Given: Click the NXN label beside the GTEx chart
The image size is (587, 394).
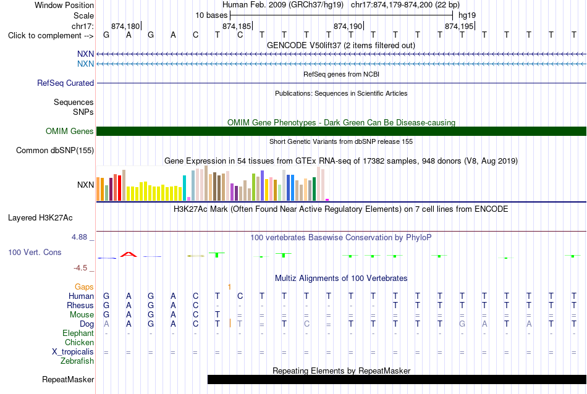Looking at the screenshot, I should (85, 185).
